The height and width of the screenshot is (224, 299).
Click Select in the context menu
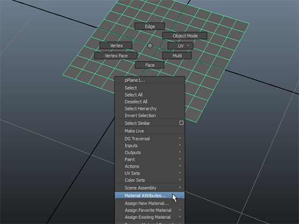pos(149,88)
